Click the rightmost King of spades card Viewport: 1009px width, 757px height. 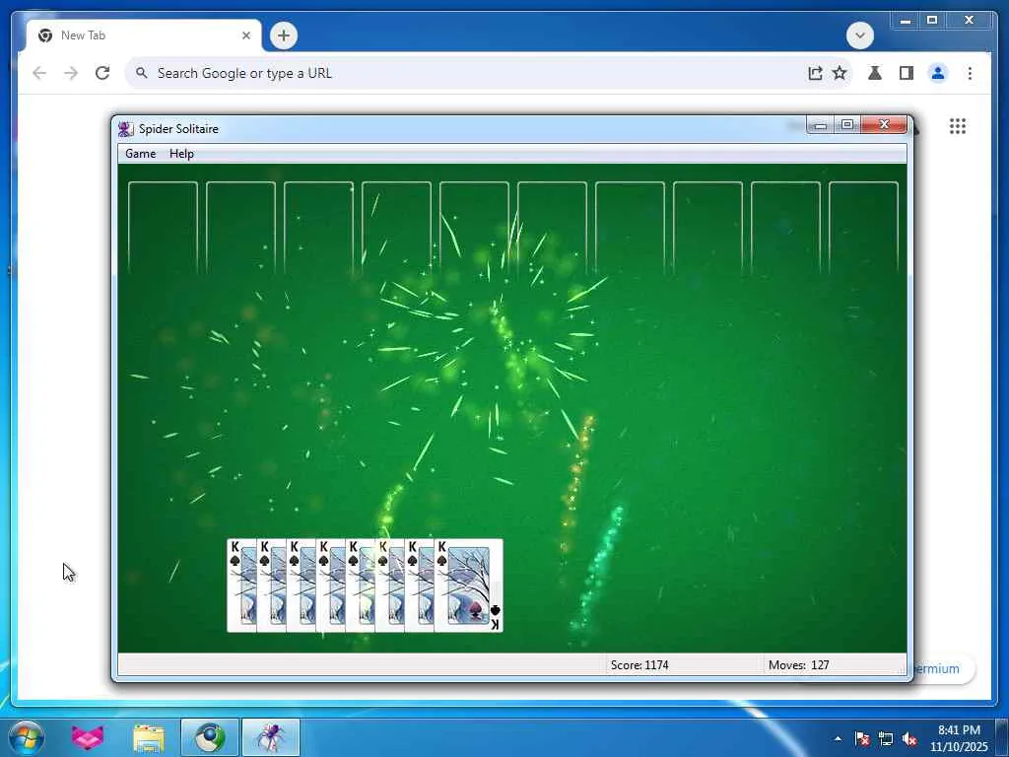tap(468, 585)
